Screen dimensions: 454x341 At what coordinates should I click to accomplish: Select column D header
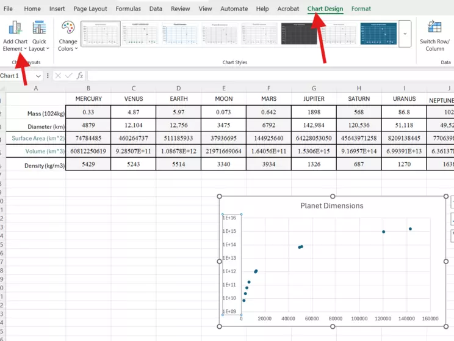pos(179,88)
